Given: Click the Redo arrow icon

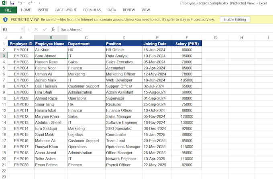Looking at the screenshot, I should click(x=30, y=3).
